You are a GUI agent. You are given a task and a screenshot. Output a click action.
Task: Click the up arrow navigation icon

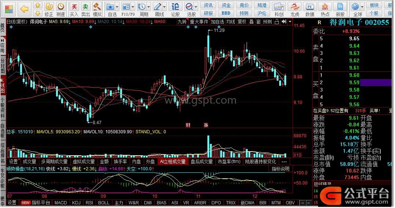click(x=37, y=5)
